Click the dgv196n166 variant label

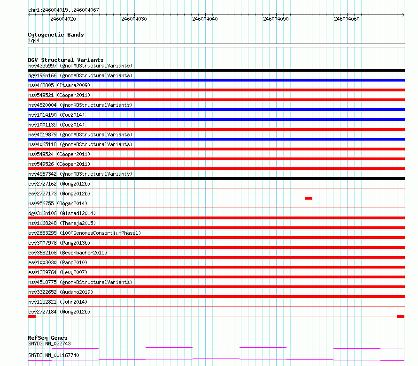point(80,75)
